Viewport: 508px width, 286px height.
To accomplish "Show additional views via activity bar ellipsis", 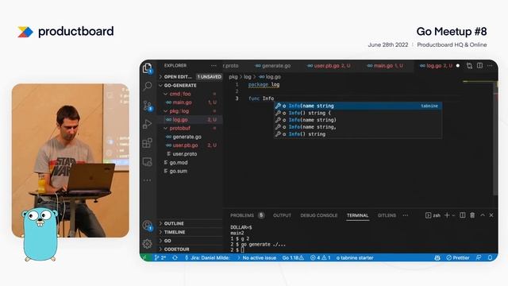I will [148, 180].
